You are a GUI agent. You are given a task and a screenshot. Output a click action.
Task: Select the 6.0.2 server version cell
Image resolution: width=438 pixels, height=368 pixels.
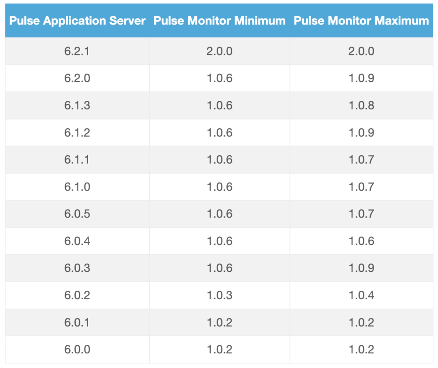click(77, 295)
